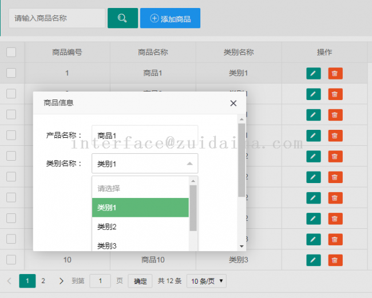
Task: Click the 产品名称 input field
Action: [144, 136]
